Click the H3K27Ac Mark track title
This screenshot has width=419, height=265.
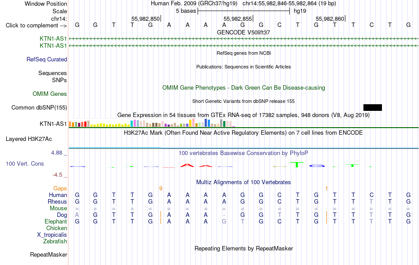243,133
